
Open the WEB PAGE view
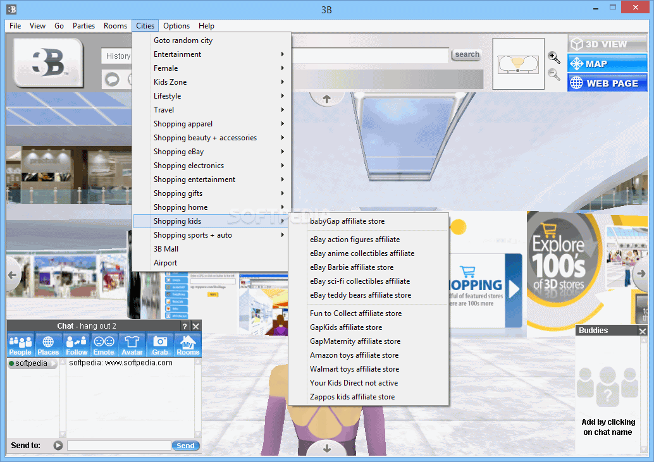pos(607,83)
